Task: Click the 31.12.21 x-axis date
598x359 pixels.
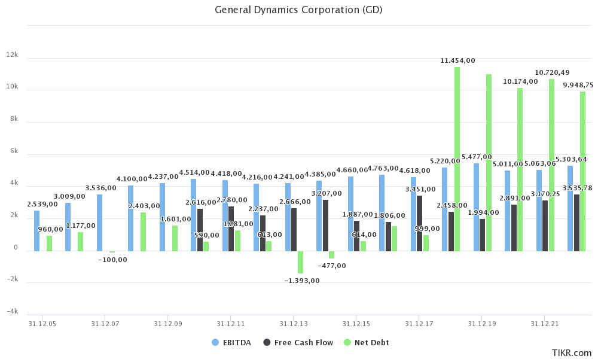Action: pyautogui.click(x=544, y=324)
